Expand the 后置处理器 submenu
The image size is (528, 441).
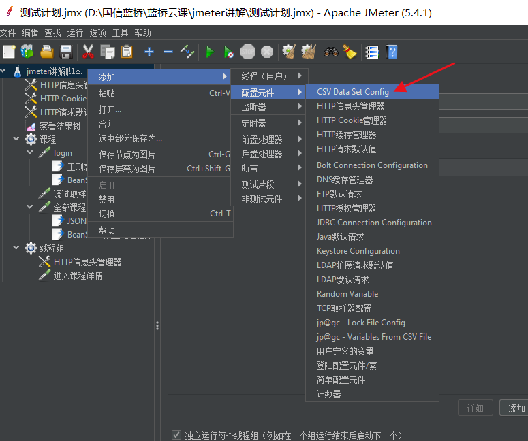click(268, 154)
